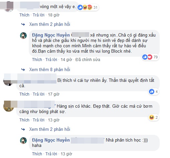Click the like reaction icon with count 31

point(80,7)
